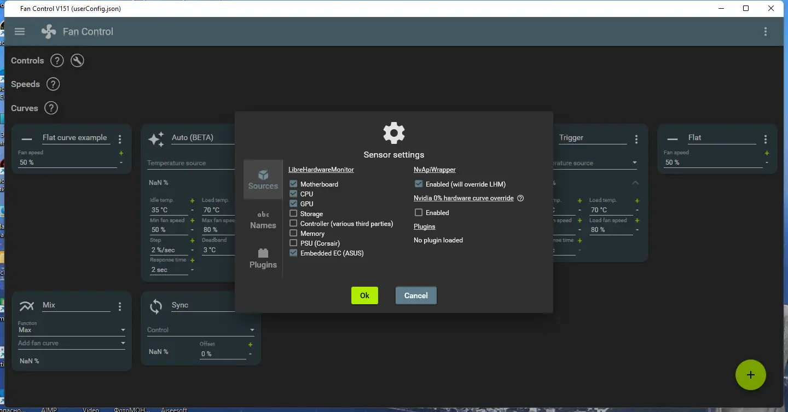Enable the PSU (Corsair) checkbox
The image size is (788, 412).
[294, 243]
